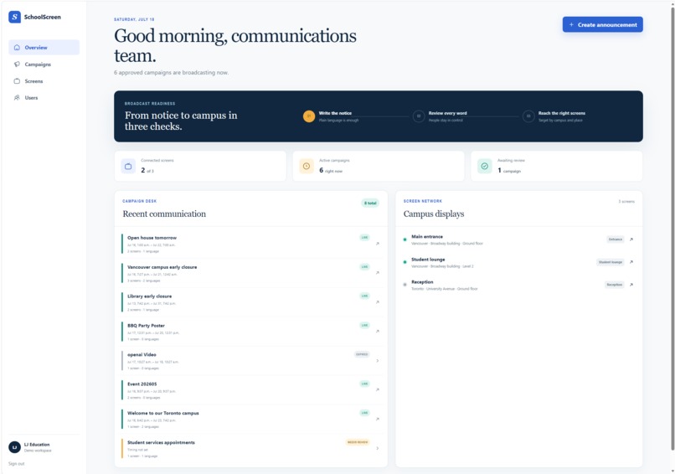Open the Main entrance display arrow icon

point(631,240)
